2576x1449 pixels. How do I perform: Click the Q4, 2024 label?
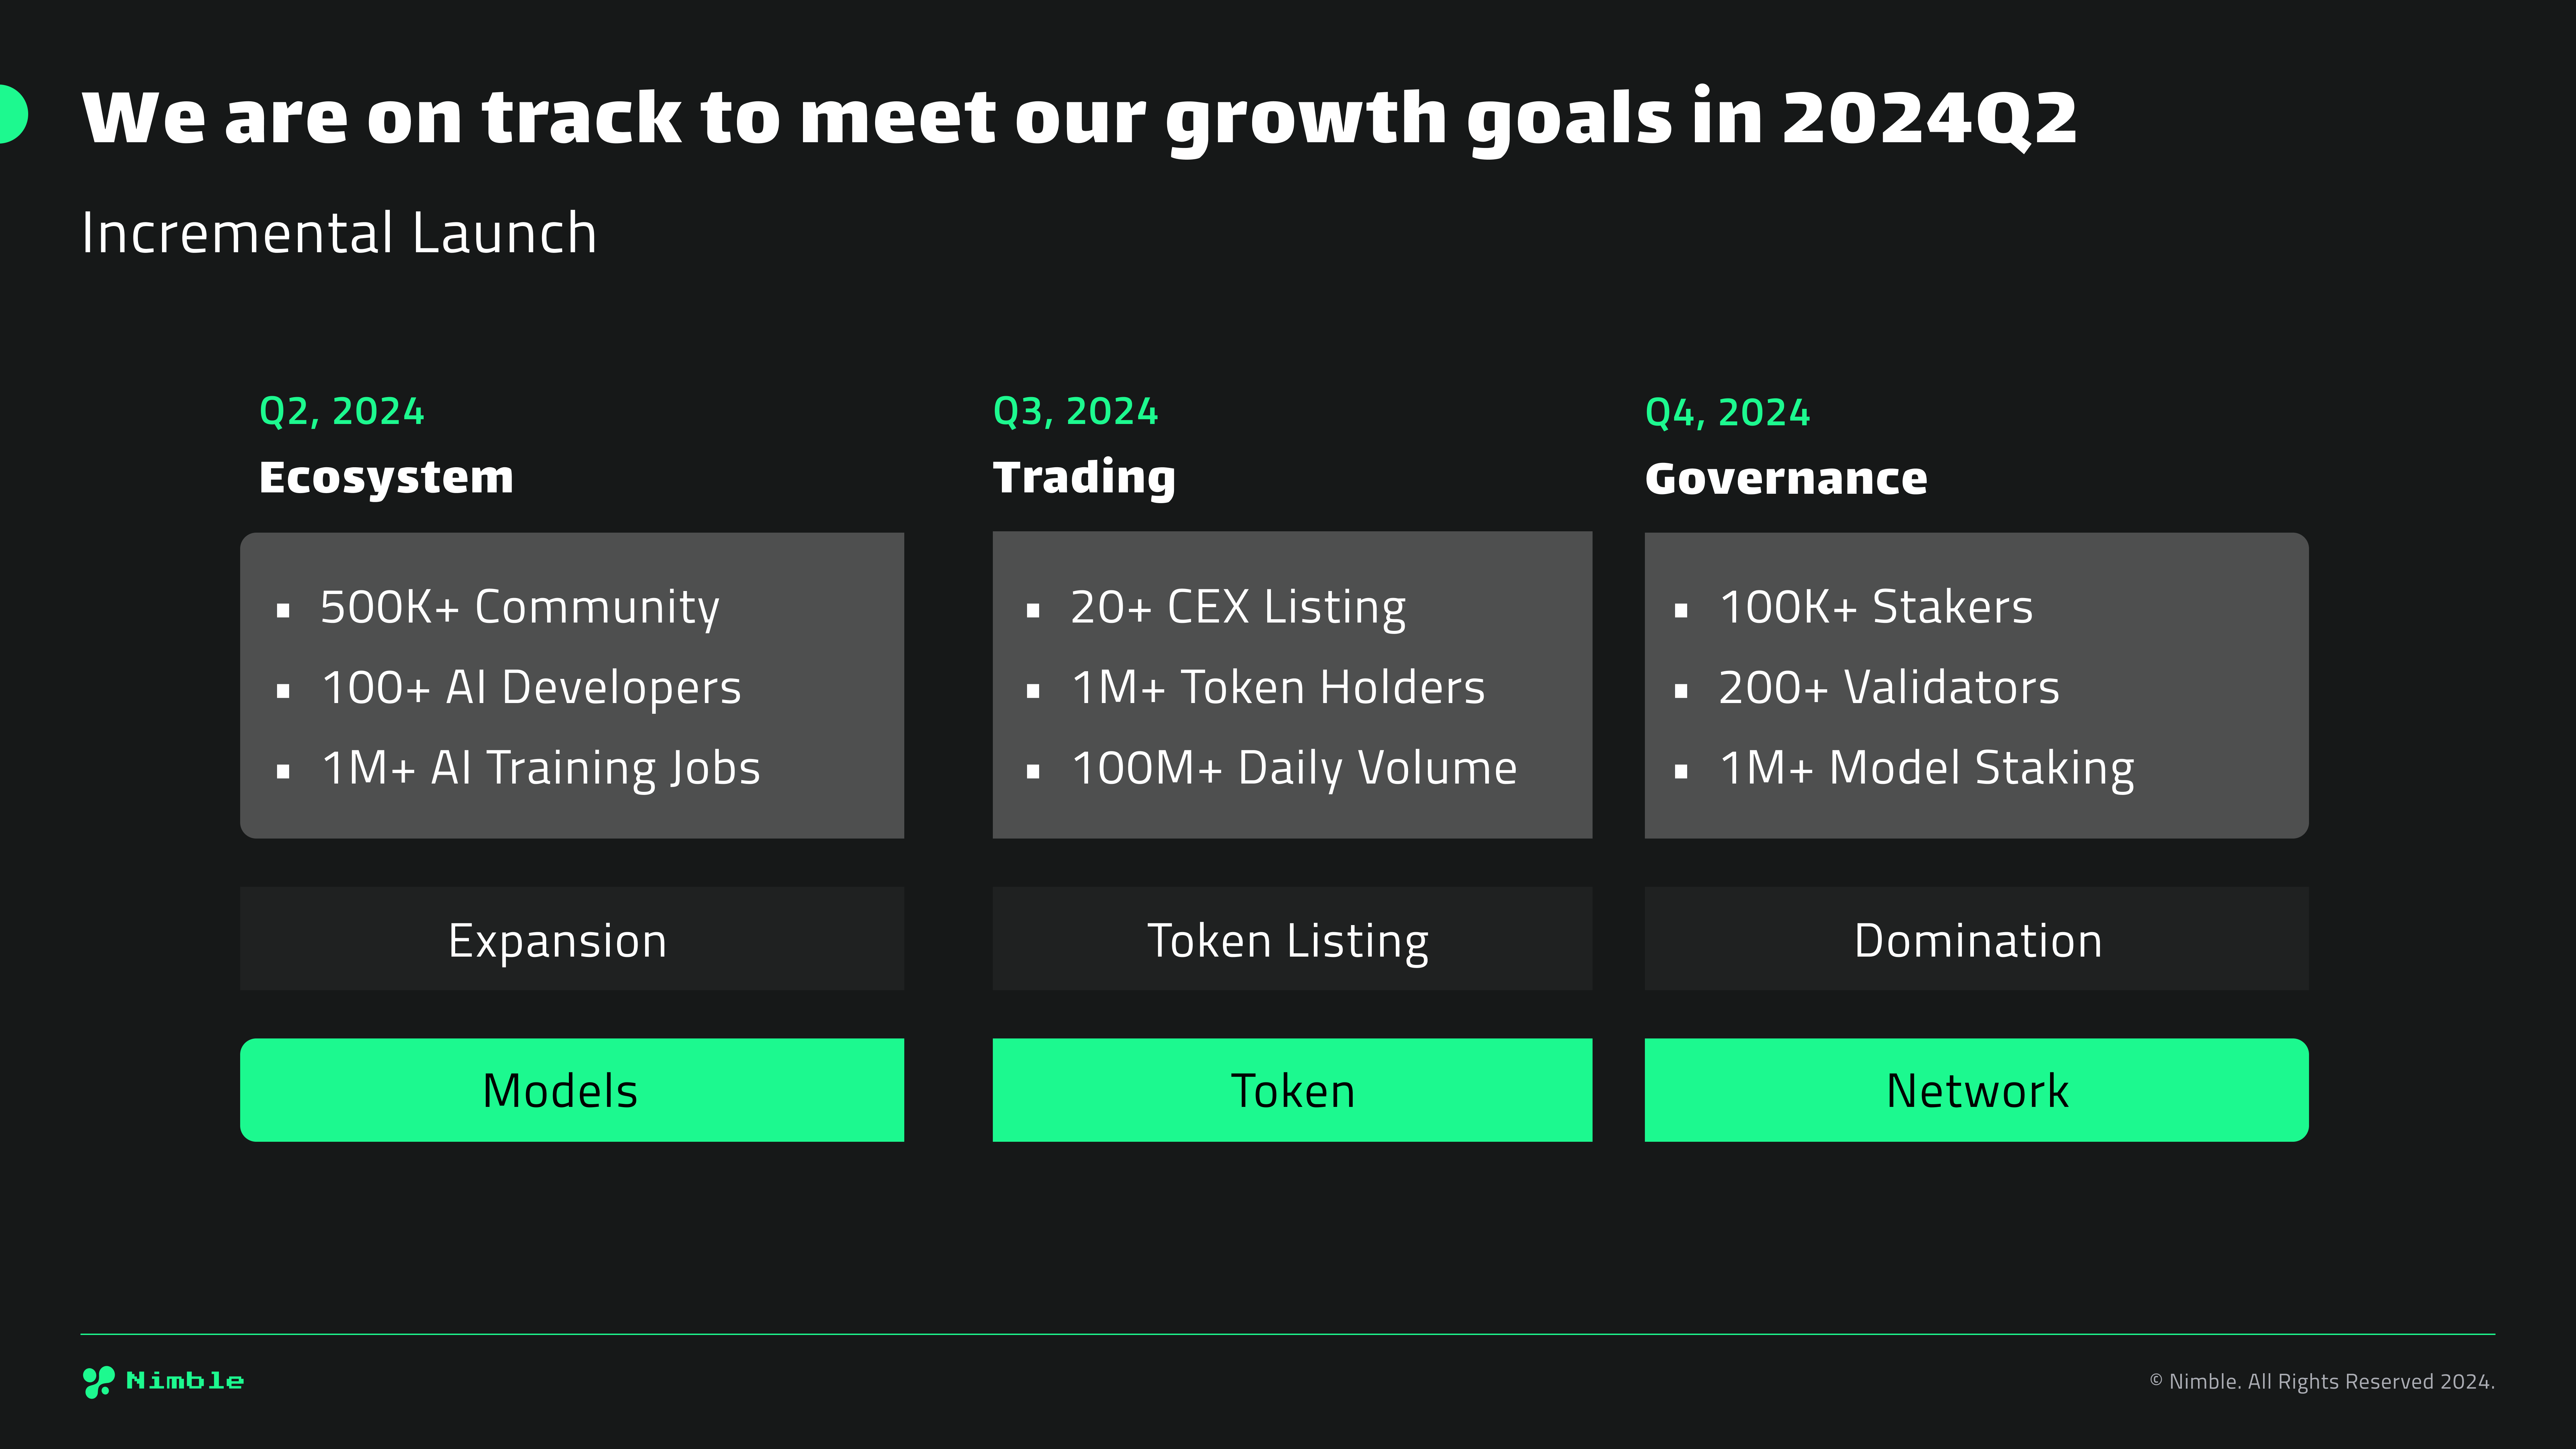coord(1727,412)
